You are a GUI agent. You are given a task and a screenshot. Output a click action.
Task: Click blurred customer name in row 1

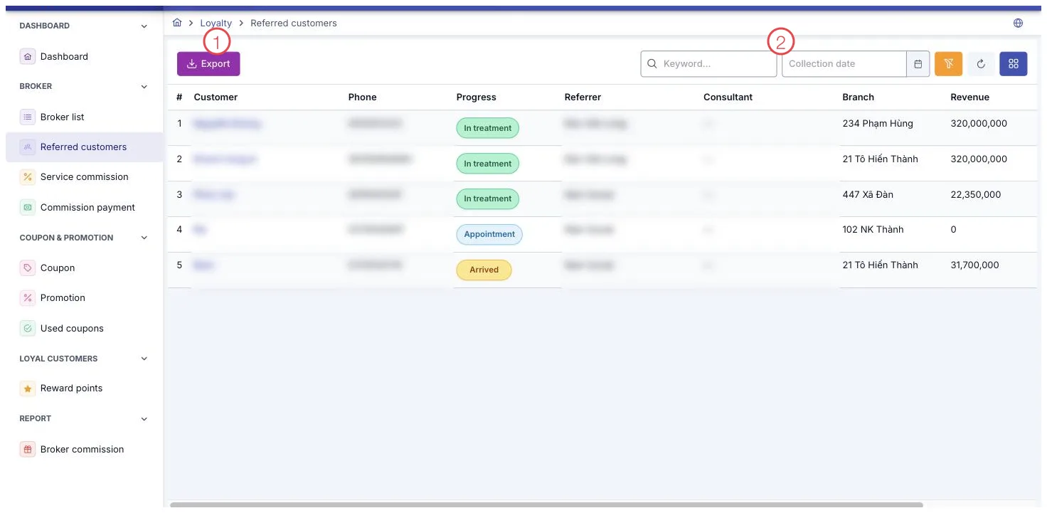pyautogui.click(x=228, y=124)
